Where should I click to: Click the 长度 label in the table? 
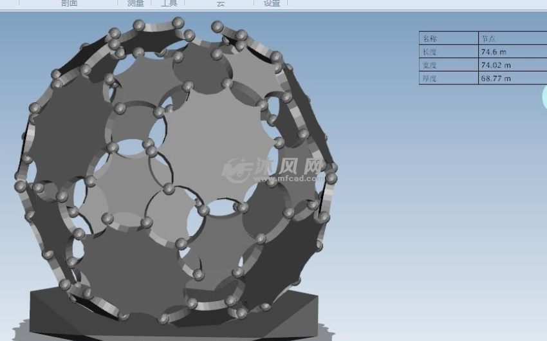pos(448,51)
